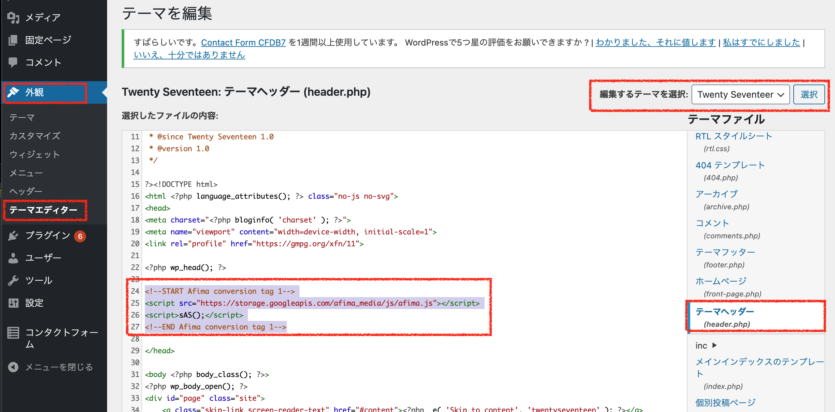Screen dimensions: 835x412
Task: Click line 31 body_class code
Action: click(x=207, y=374)
